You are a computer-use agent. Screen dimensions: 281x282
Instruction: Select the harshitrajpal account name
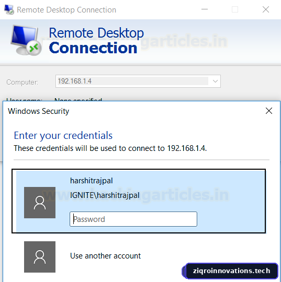click(x=92, y=181)
